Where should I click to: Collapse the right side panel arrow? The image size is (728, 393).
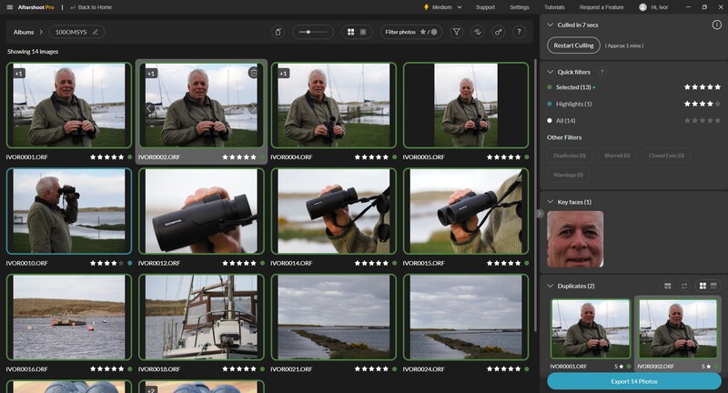point(540,214)
